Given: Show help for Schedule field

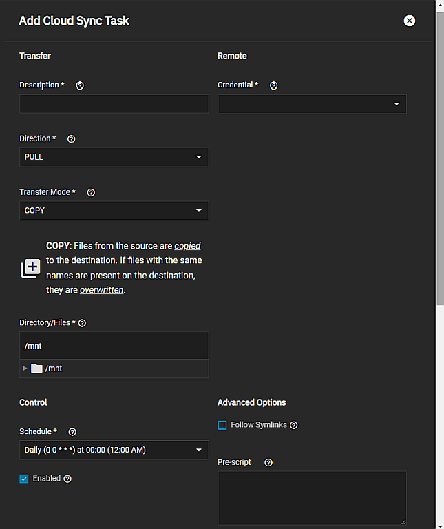Looking at the screenshot, I should [72, 432].
